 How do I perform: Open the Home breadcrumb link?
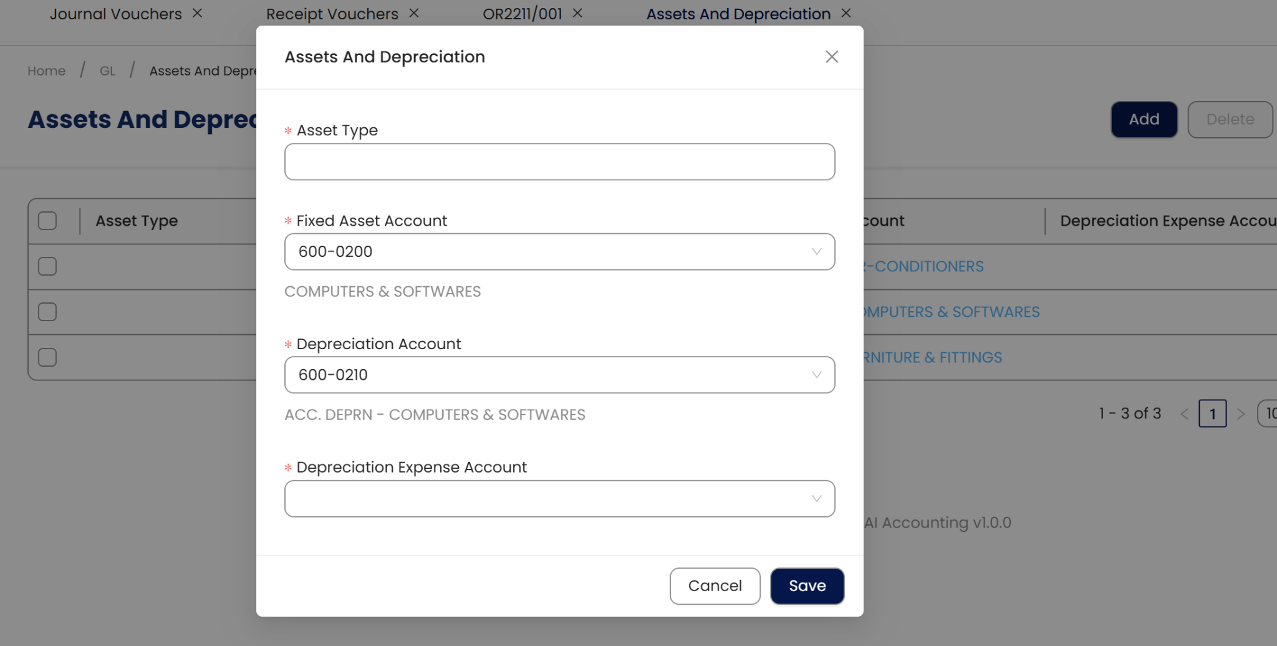pos(46,71)
